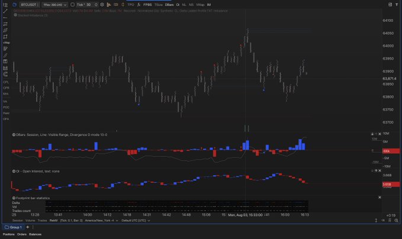Open the Positions tab
Screen dimensions: 402x239
coord(9,234)
